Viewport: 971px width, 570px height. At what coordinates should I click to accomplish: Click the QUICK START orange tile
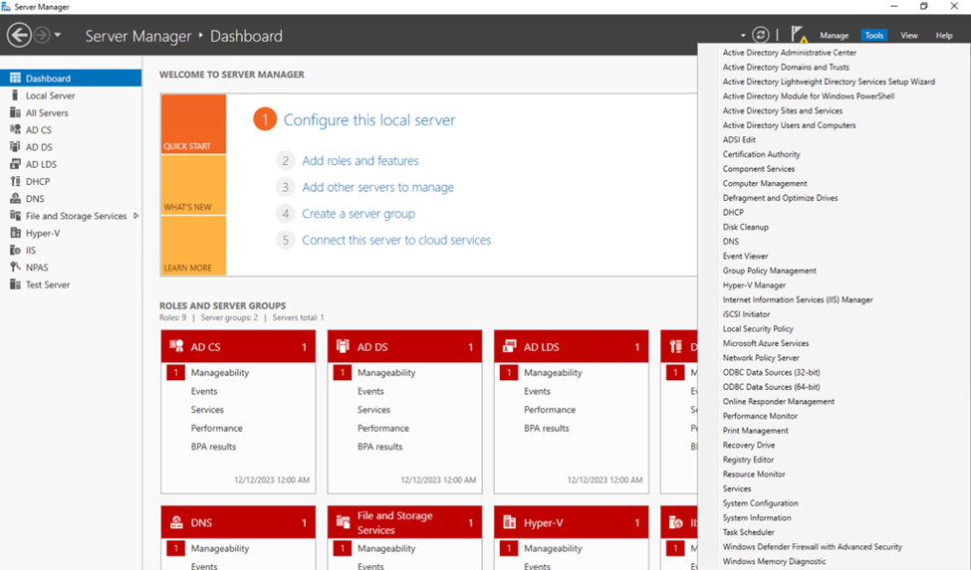pos(193,123)
